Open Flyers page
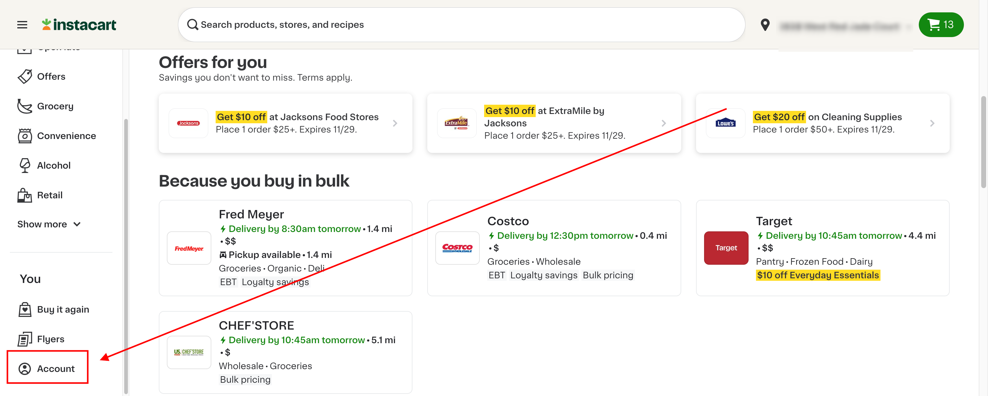Image resolution: width=988 pixels, height=396 pixels. 50,339
